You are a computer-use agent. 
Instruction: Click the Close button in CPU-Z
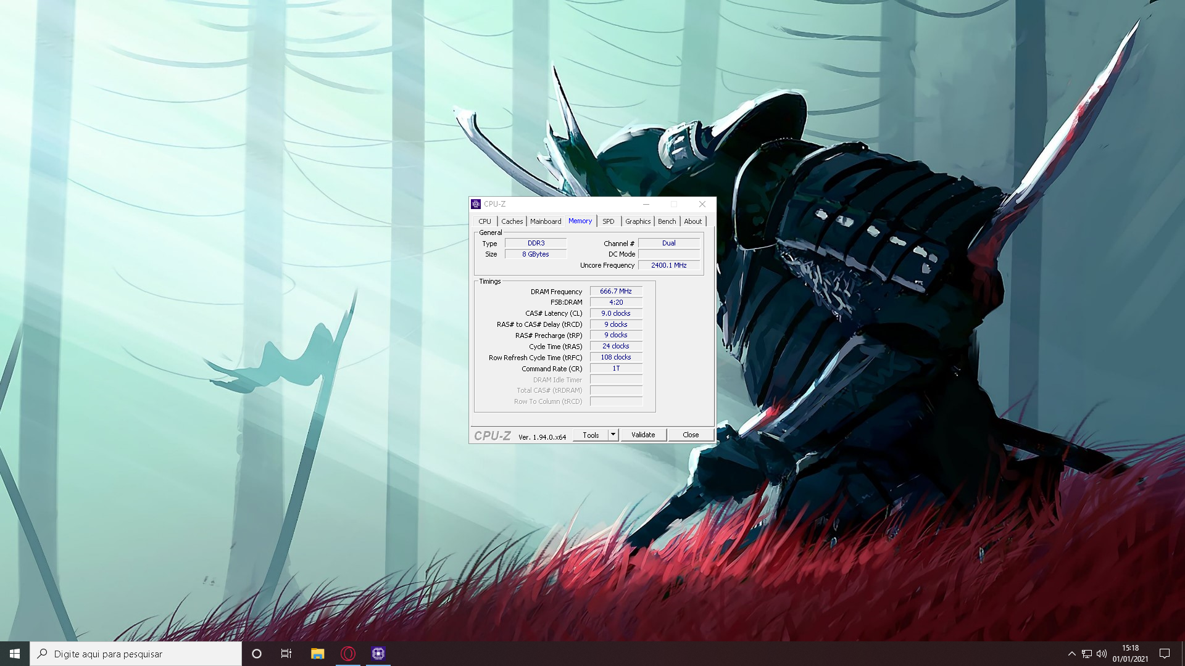pyautogui.click(x=691, y=435)
